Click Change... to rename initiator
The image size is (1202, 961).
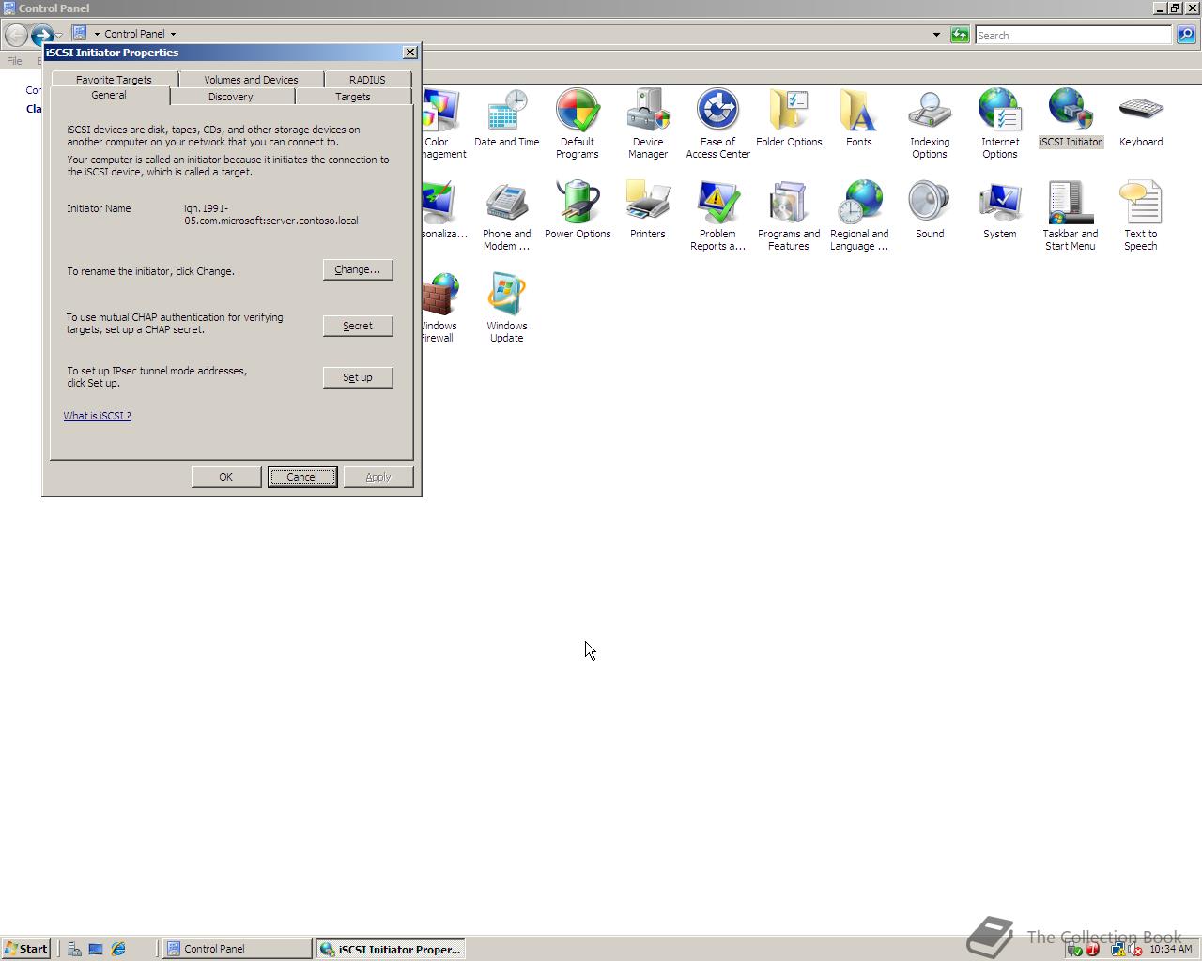pyautogui.click(x=358, y=269)
